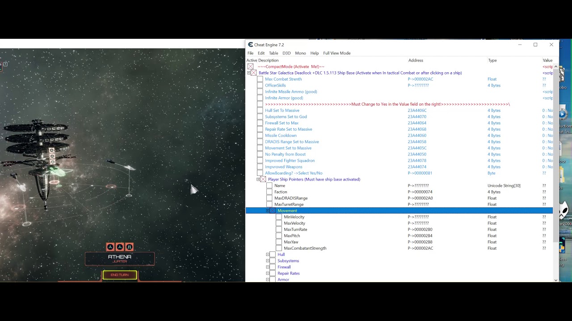Toggle the Hull group expander
The image size is (572, 321).
pos(268,254)
